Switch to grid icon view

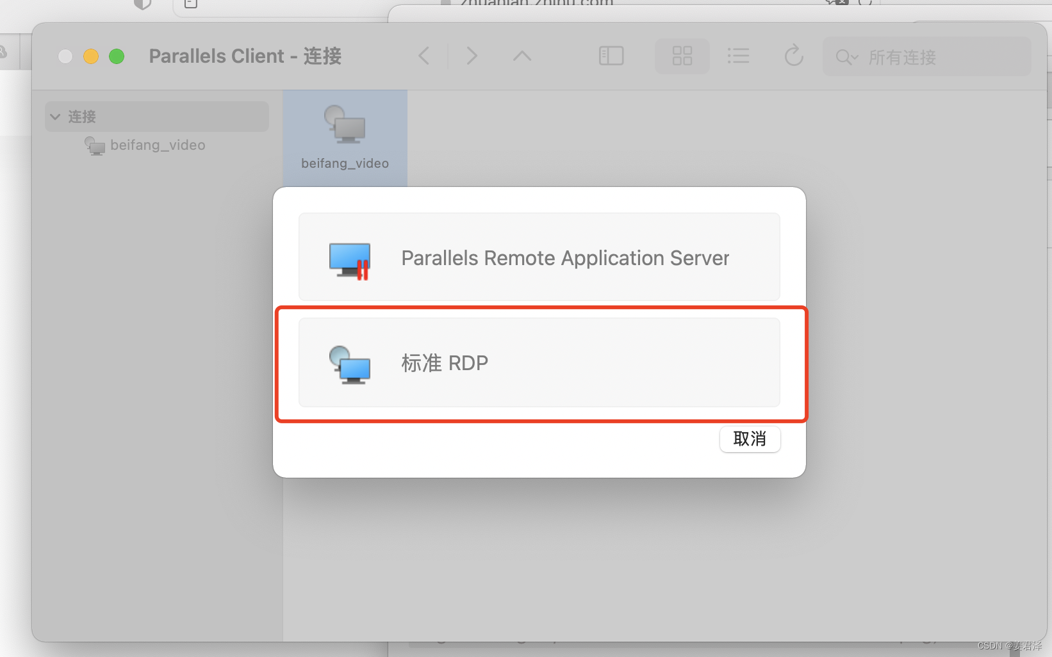(x=682, y=56)
